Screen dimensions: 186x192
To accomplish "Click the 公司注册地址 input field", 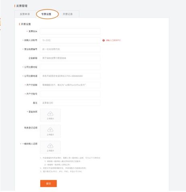I will coord(70,67).
